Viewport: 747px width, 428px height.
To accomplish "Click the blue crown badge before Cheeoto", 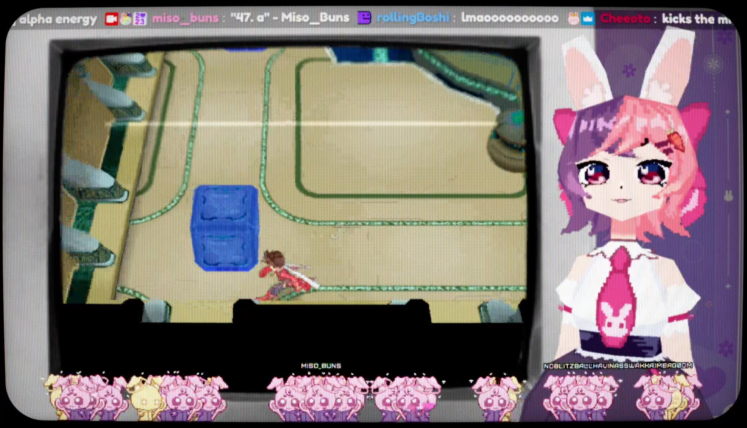I will pos(587,19).
